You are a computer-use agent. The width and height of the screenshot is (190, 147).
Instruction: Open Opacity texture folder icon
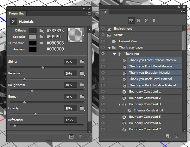pos(82,109)
